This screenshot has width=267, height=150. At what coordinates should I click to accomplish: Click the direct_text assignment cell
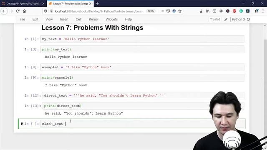tap(143, 95)
